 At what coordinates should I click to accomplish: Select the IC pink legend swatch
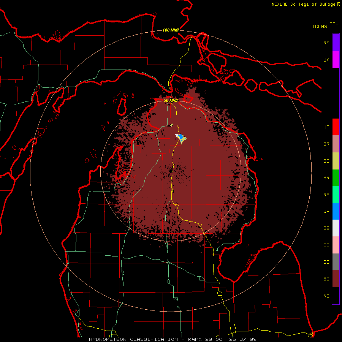tap(336, 245)
